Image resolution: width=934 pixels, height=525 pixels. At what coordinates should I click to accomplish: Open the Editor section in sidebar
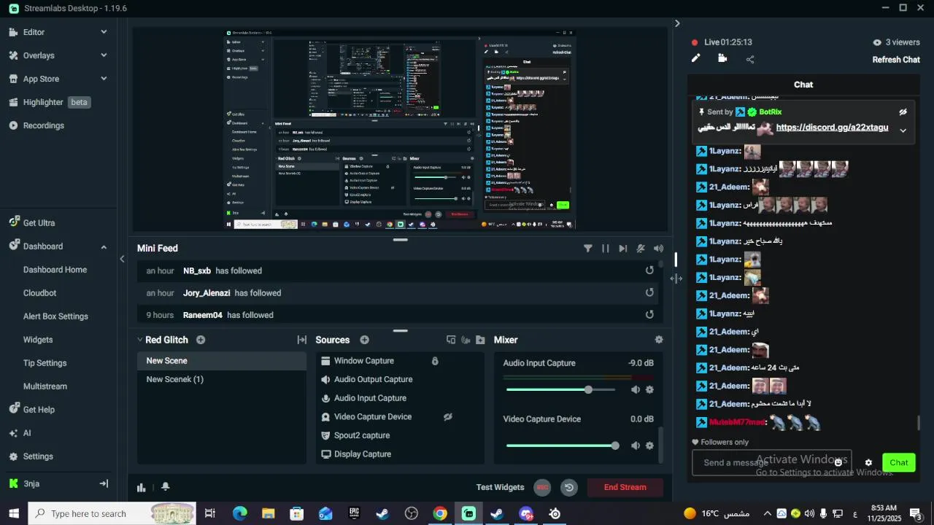pos(34,32)
